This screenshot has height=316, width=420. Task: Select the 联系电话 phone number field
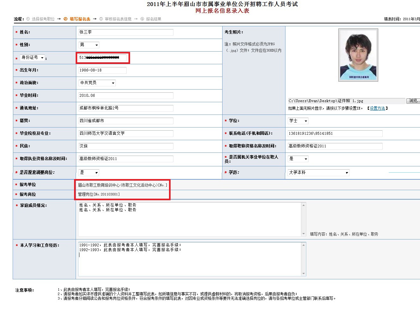tap(335, 133)
